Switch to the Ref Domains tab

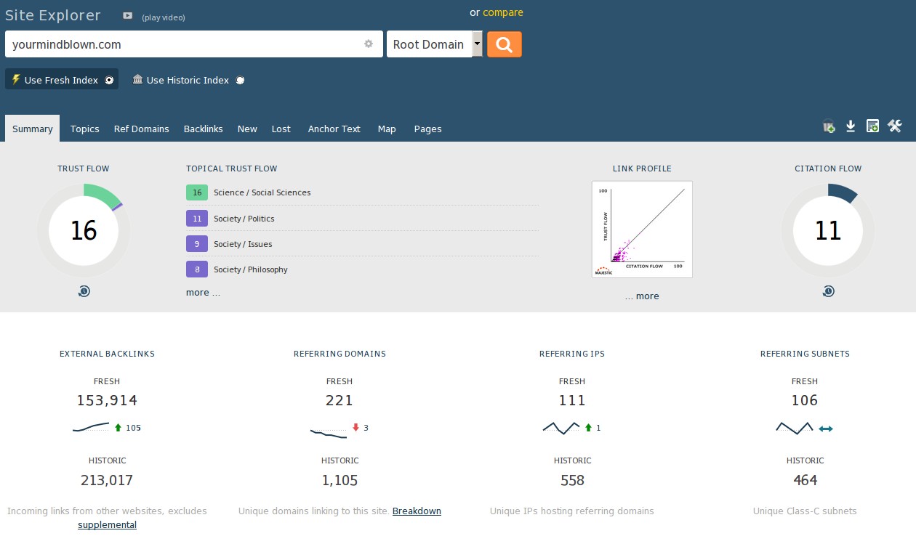(141, 129)
